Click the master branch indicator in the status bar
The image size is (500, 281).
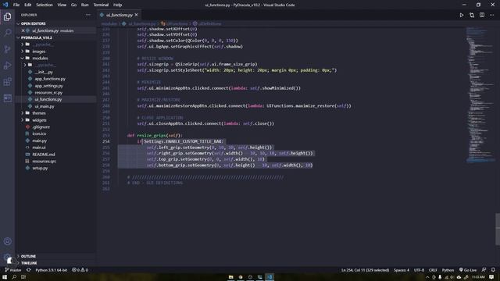pos(13,270)
